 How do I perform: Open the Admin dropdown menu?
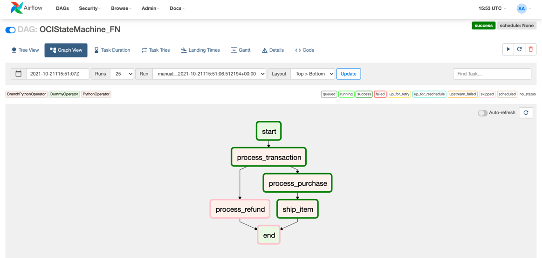pyautogui.click(x=151, y=8)
